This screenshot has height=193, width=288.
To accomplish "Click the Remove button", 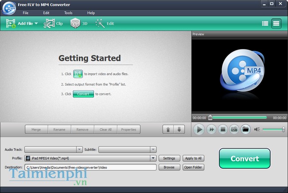I will click(x=82, y=129).
